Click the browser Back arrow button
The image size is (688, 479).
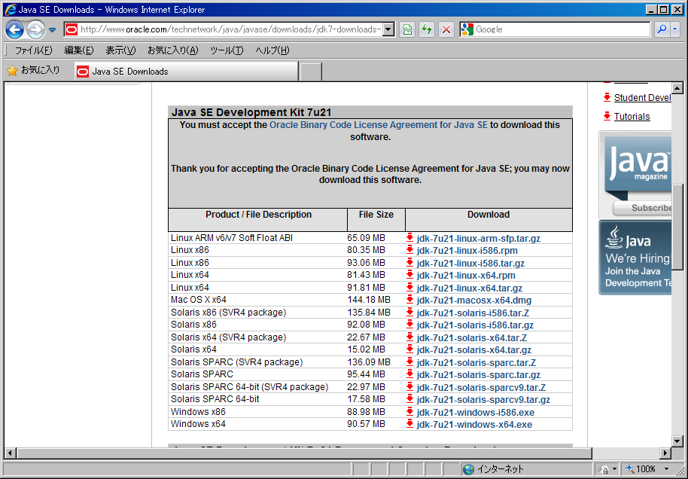point(15,30)
